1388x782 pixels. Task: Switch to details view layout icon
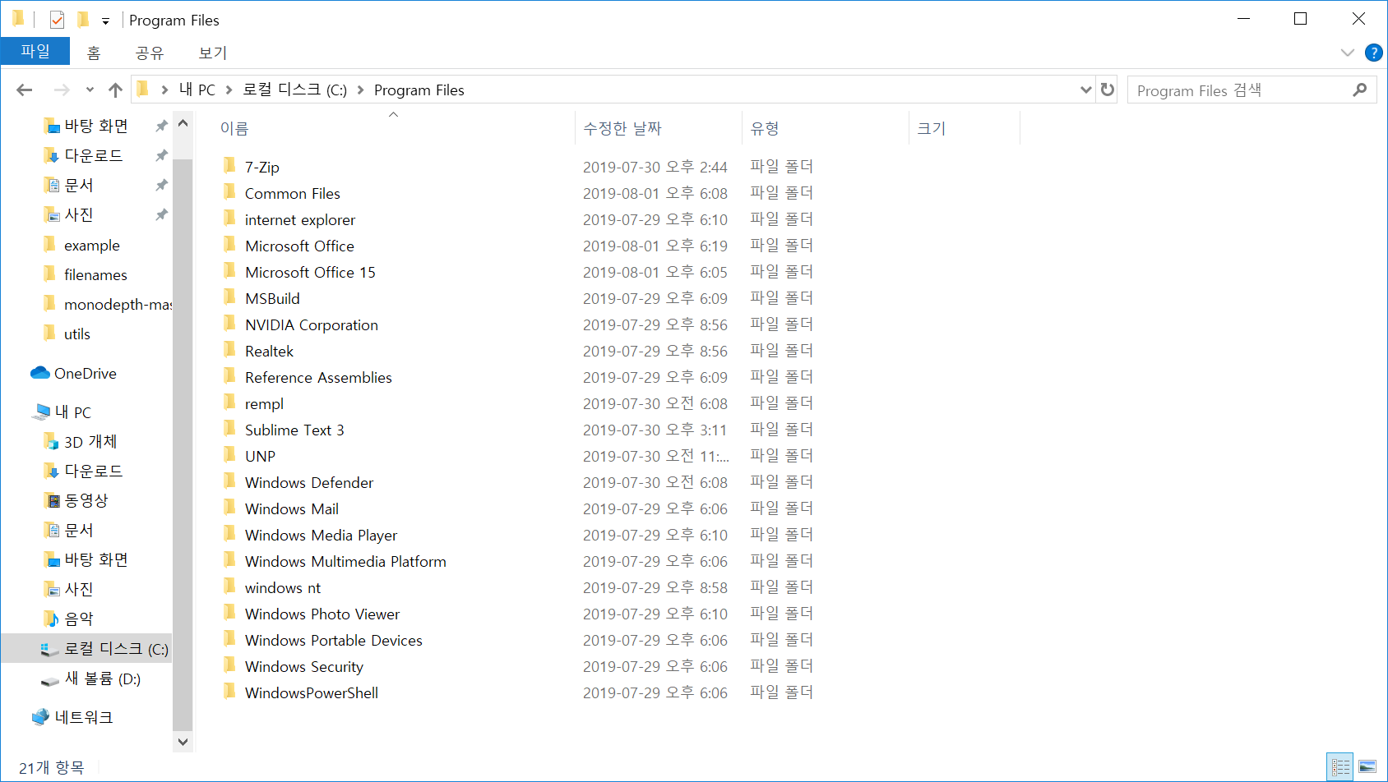coord(1340,767)
